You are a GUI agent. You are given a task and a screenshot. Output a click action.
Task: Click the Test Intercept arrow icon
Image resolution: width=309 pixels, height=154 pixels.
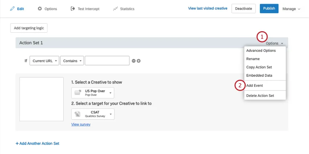(73, 9)
